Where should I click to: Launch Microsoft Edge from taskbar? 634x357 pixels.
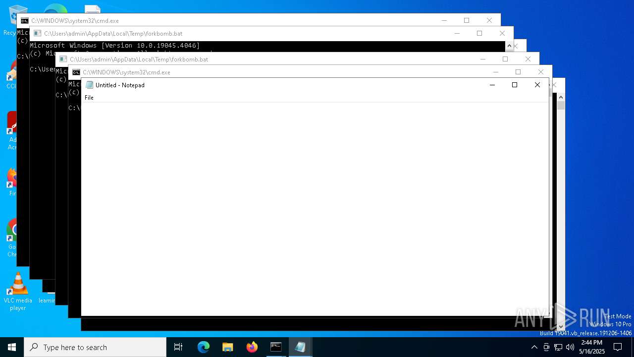click(204, 347)
